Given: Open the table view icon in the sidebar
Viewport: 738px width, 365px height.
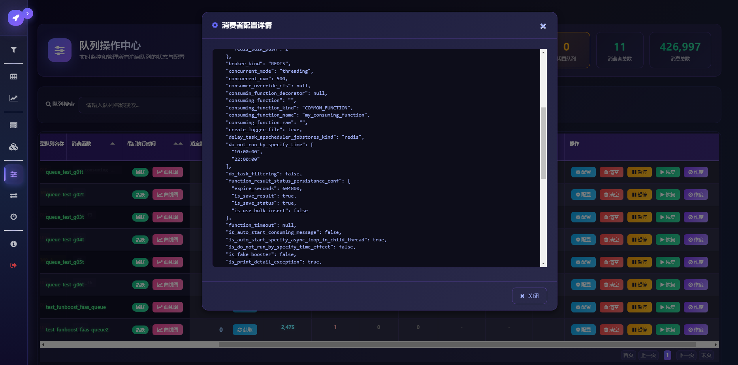Looking at the screenshot, I should 13,77.
